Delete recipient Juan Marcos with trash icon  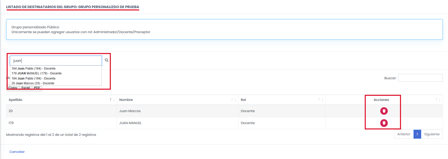click(384, 111)
